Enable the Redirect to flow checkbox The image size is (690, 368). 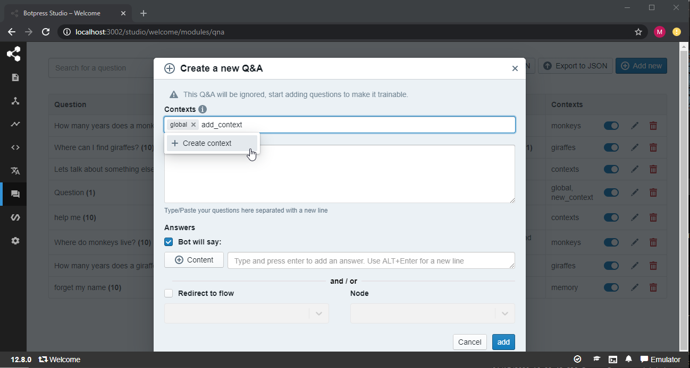coord(169,293)
